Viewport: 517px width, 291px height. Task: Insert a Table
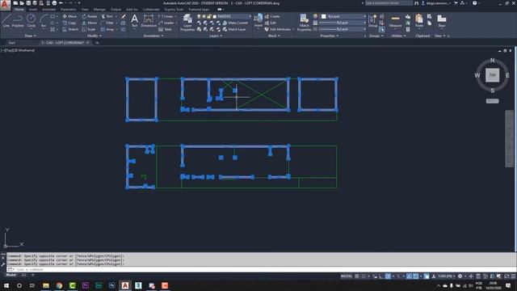[165, 29]
